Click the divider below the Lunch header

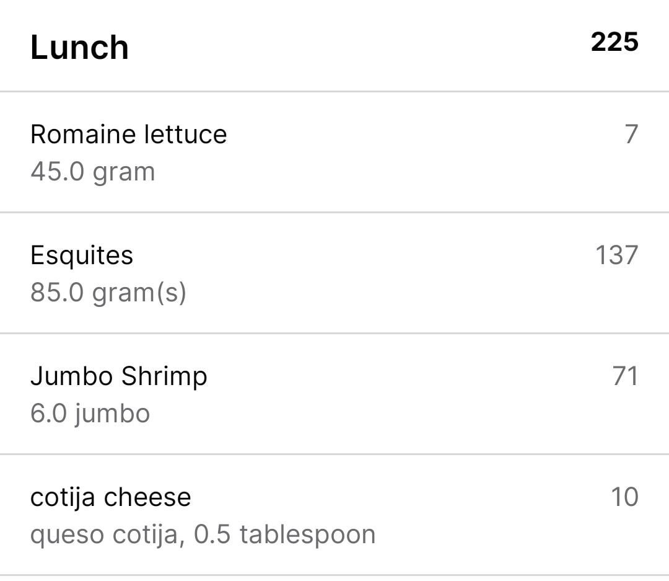click(334, 91)
